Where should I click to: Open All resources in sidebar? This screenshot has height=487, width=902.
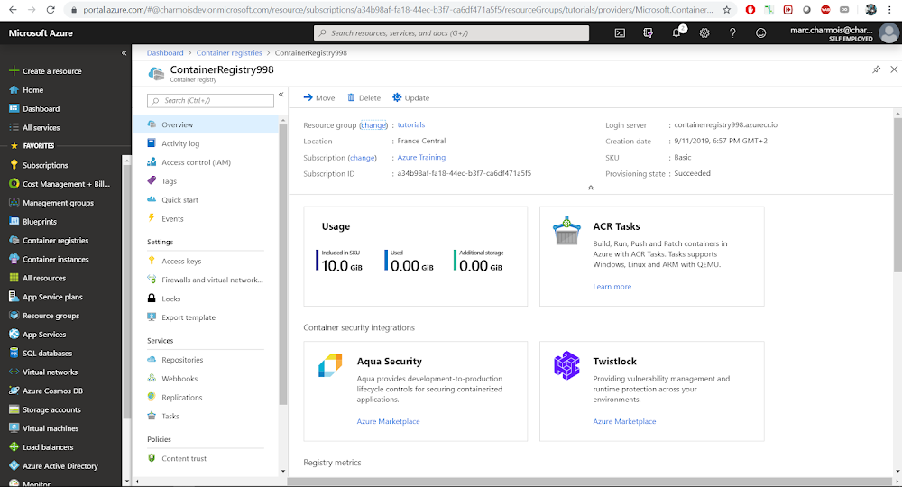pos(37,279)
